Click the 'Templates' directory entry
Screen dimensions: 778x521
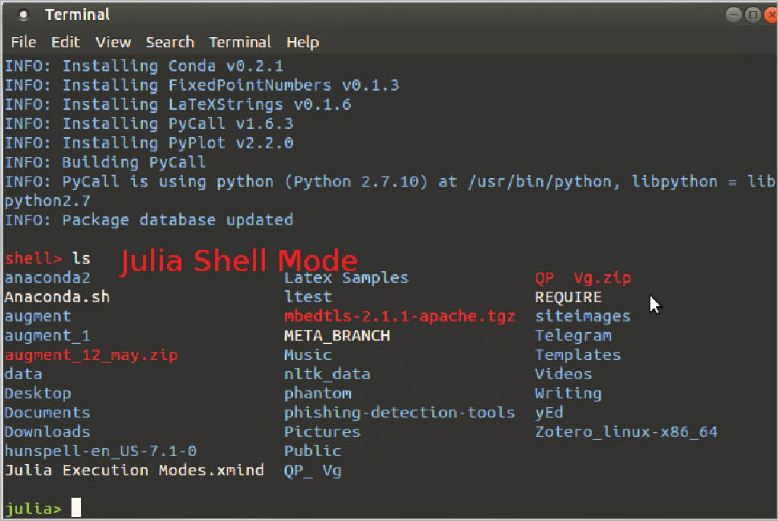point(578,355)
